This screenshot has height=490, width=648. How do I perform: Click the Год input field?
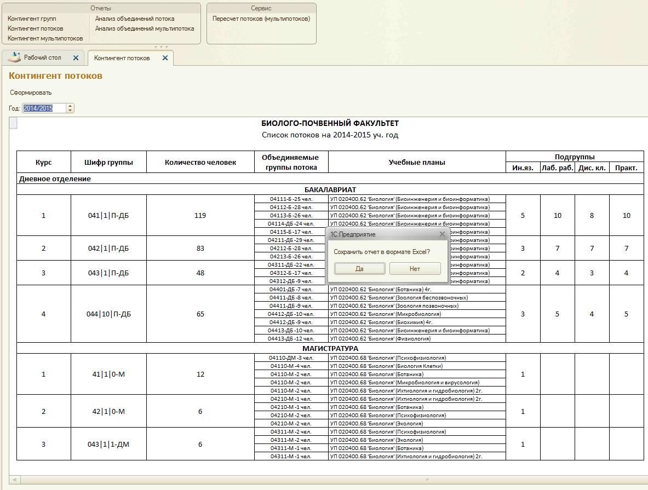[x=44, y=108]
